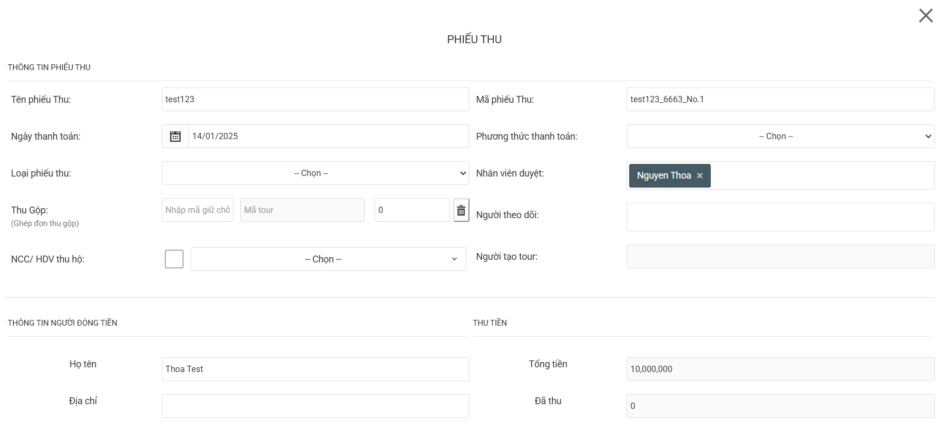Screen dimensions: 939x430
Task: Tick the NCC/HDV thu hộ checkbox
Action: pyautogui.click(x=174, y=259)
